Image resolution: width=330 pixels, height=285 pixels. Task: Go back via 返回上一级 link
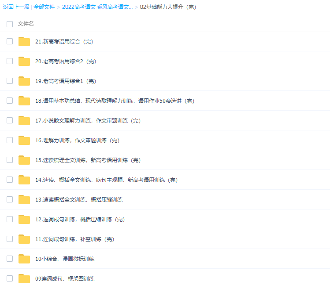16,7
